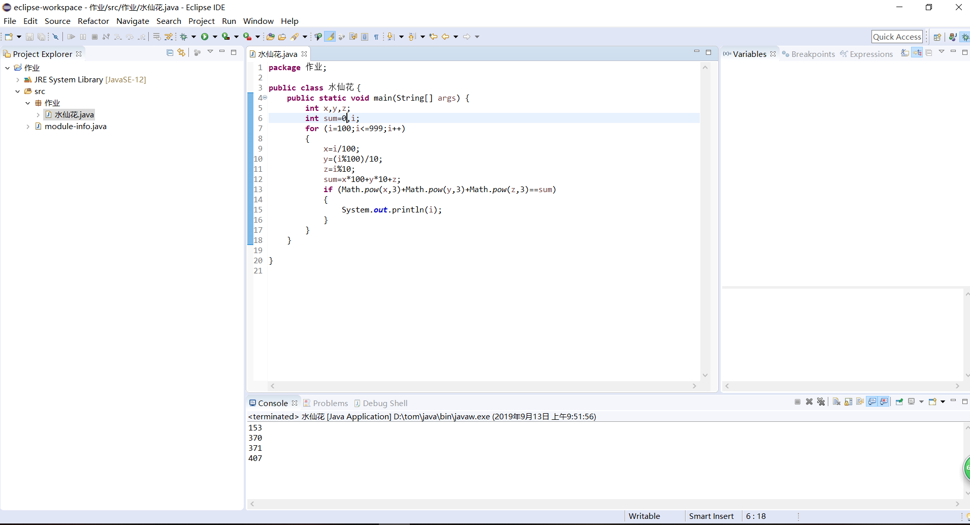The image size is (970, 525).
Task: Click the New file toolbar icon
Action: (9, 37)
